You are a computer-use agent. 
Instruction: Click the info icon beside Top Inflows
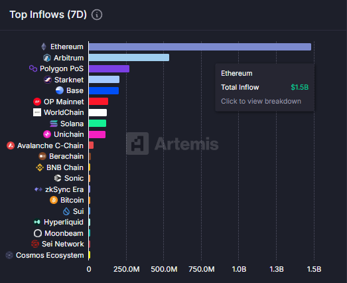(x=97, y=15)
